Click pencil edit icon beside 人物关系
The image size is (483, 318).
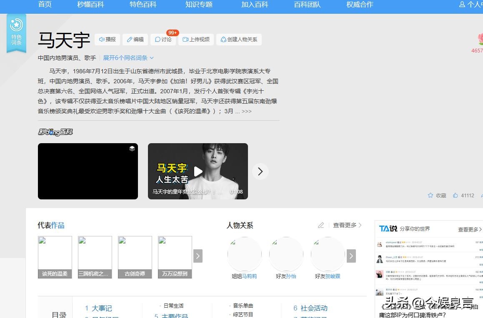pyautogui.click(x=320, y=225)
